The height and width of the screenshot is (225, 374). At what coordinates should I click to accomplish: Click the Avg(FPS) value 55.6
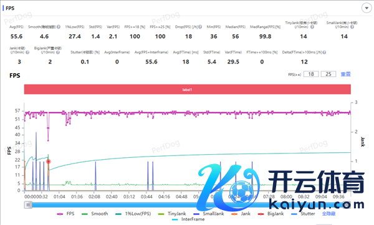(16, 37)
